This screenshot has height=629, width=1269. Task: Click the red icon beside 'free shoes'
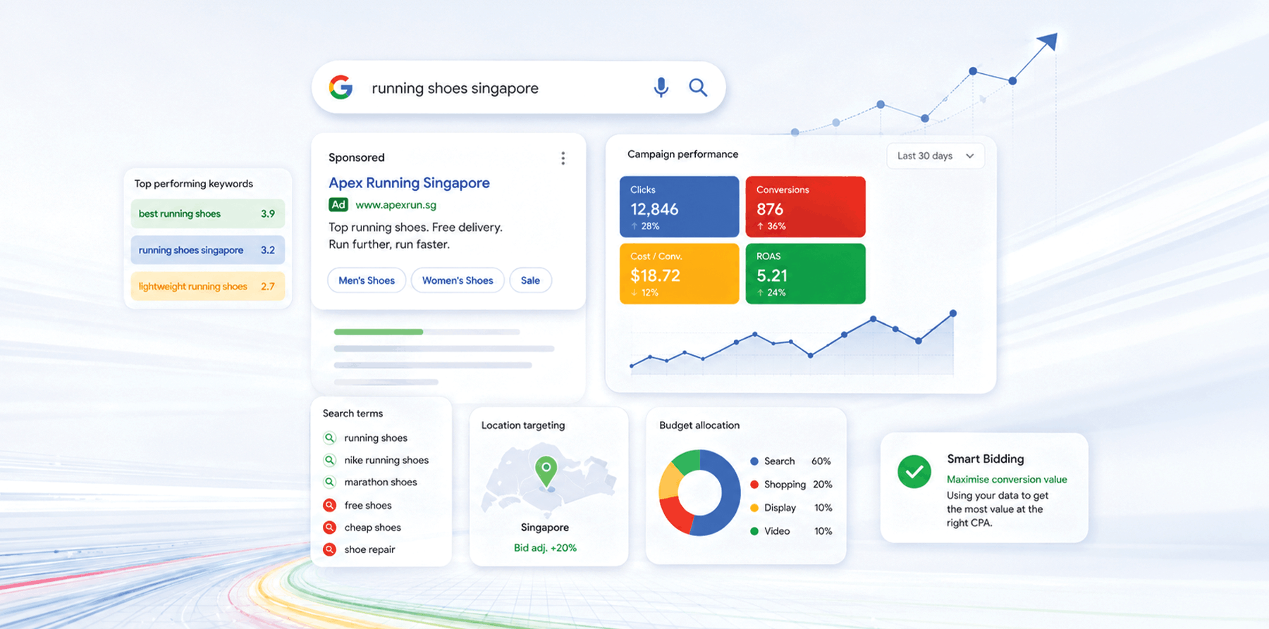point(329,505)
